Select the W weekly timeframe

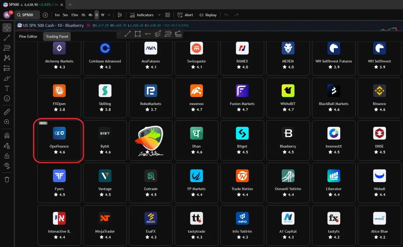tap(103, 15)
